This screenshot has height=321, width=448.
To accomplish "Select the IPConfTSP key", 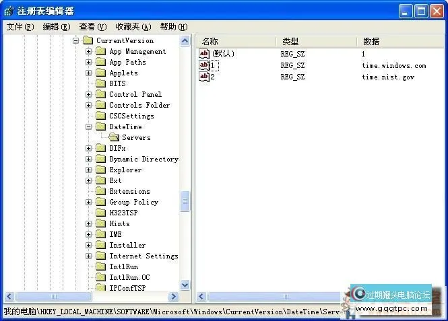I will pyautogui.click(x=127, y=287).
